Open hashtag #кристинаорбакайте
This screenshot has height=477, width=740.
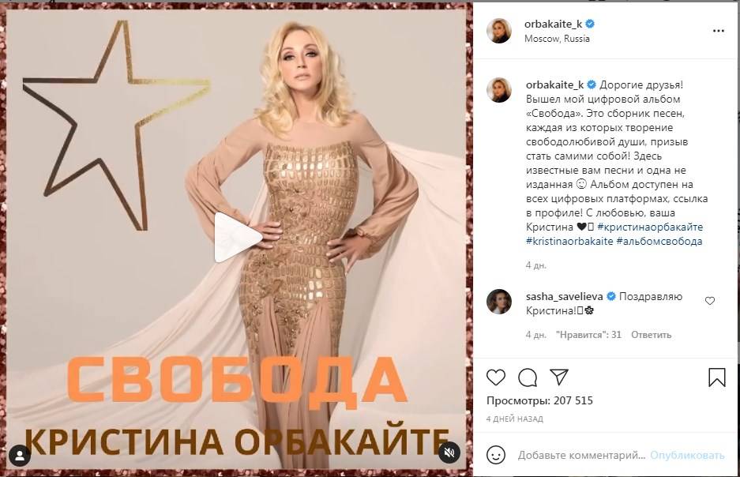650,227
